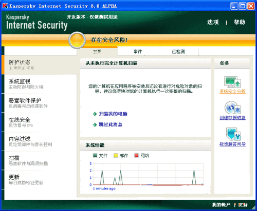Click the scan recommendation message text
Viewport: 257px width, 211px height.
tap(145, 89)
